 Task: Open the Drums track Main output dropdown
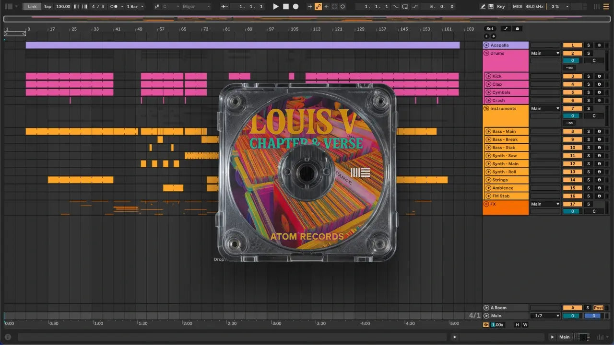coord(545,53)
